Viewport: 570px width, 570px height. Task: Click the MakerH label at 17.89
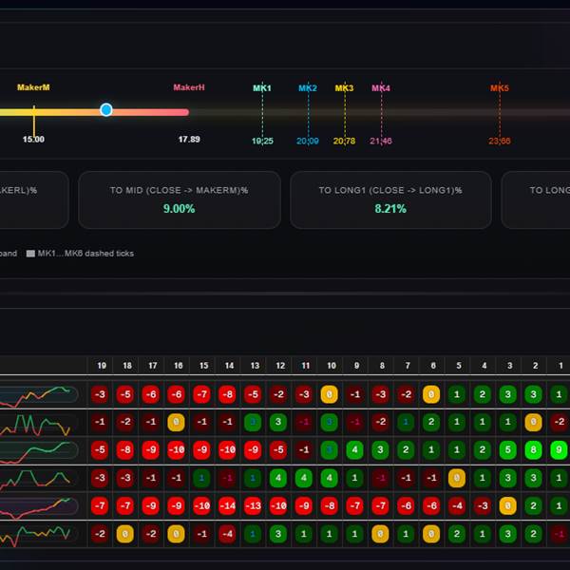click(x=189, y=88)
